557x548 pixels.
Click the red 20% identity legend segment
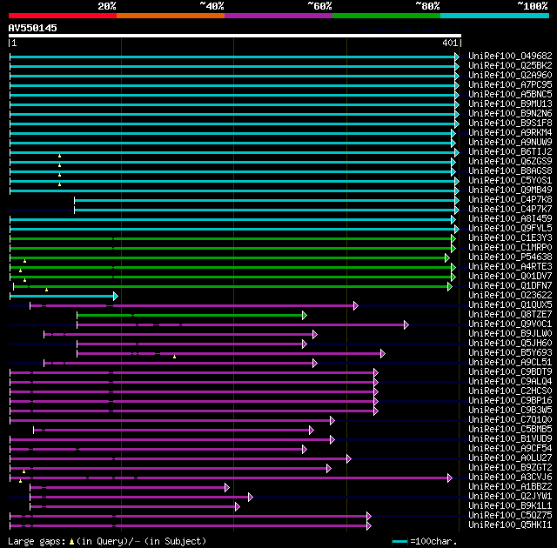pyautogui.click(x=63, y=16)
